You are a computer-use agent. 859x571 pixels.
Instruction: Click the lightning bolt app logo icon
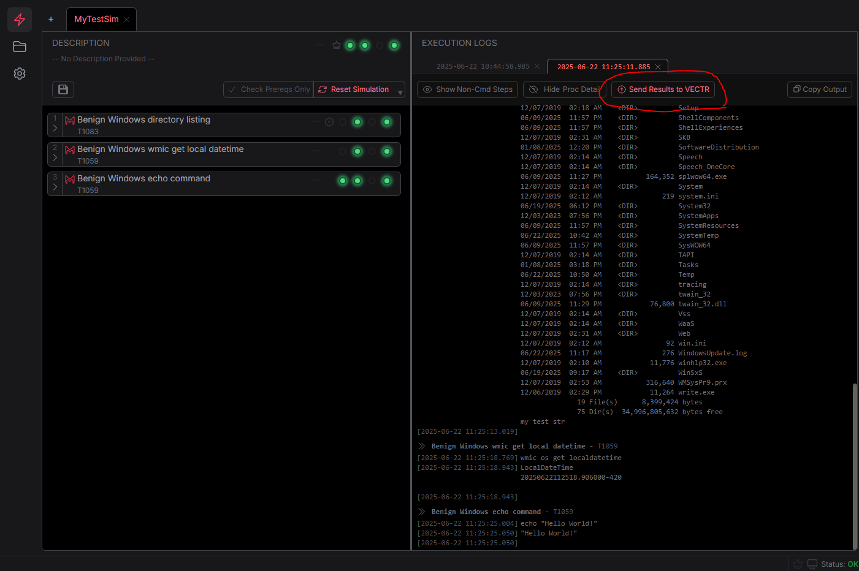19,19
